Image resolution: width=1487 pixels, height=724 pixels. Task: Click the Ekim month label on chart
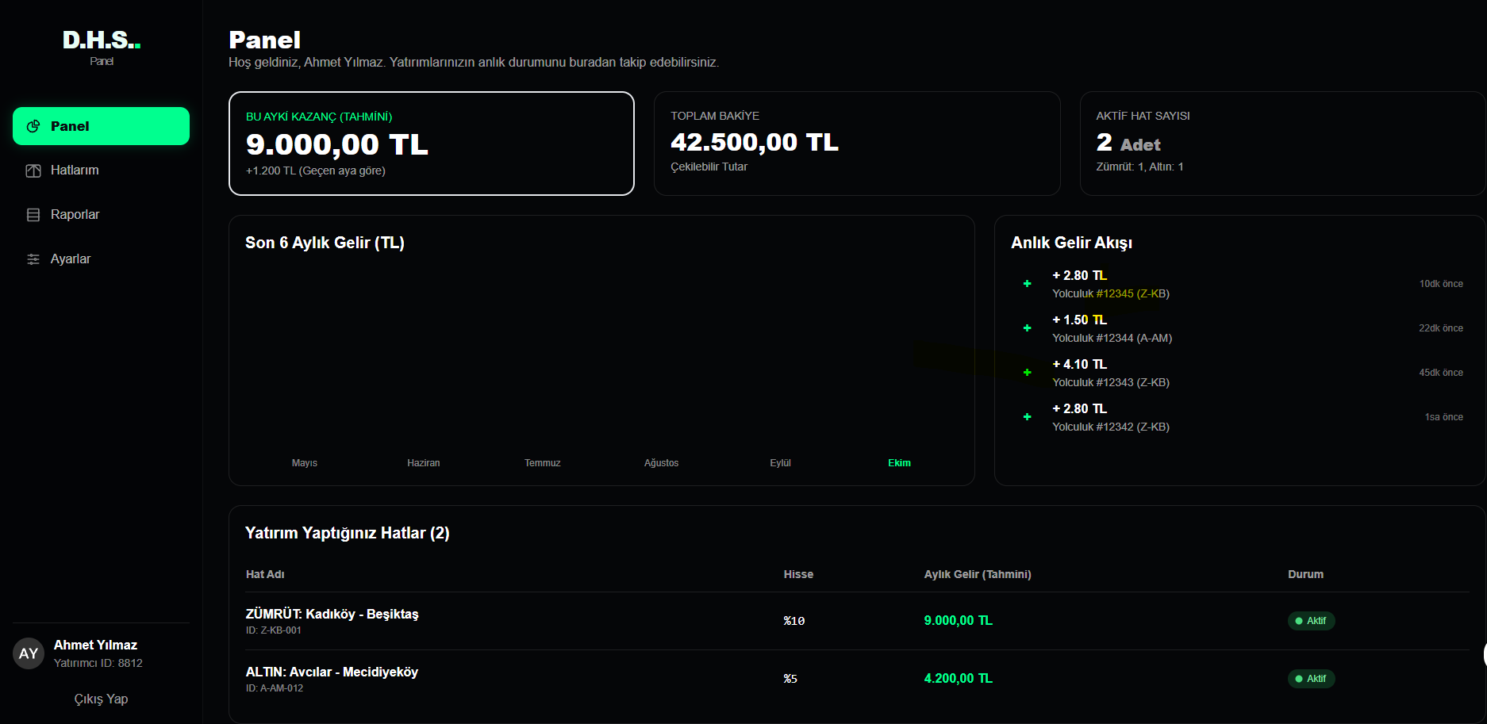(x=899, y=463)
